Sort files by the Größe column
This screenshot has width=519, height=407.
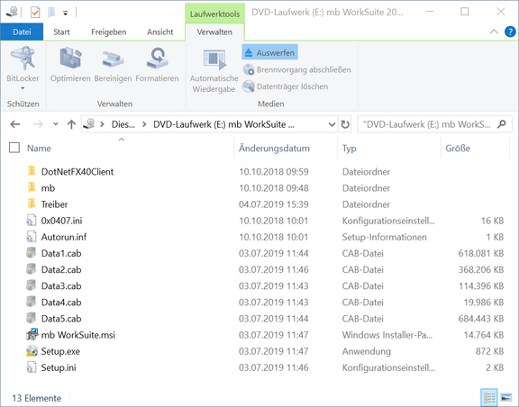point(458,148)
